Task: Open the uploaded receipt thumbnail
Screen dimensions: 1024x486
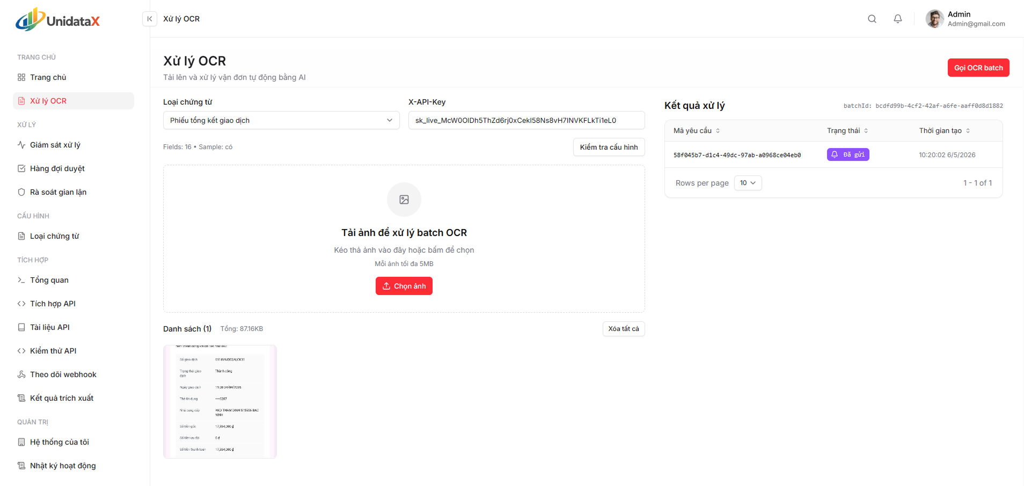Action: point(220,402)
